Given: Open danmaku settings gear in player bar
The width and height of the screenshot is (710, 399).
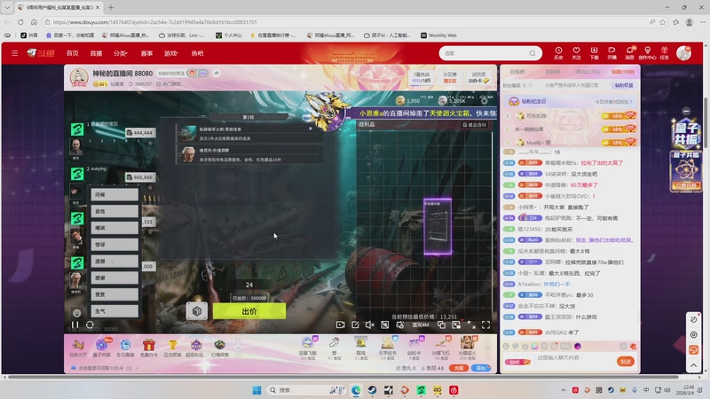Looking at the screenshot, I should 400,325.
